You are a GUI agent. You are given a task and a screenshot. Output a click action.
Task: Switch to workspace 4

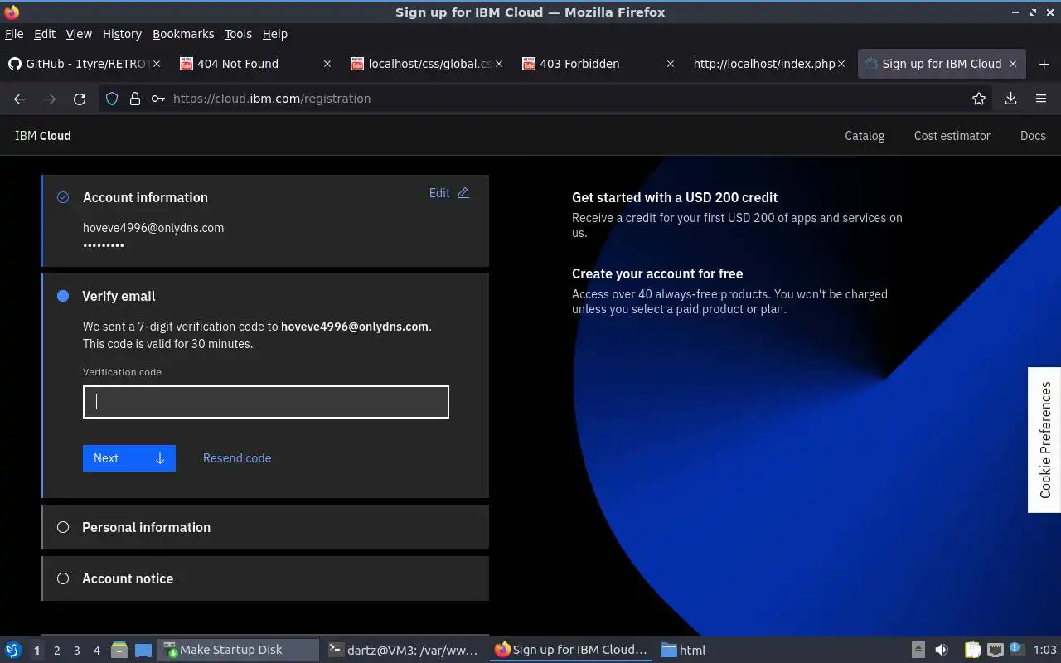(97, 651)
